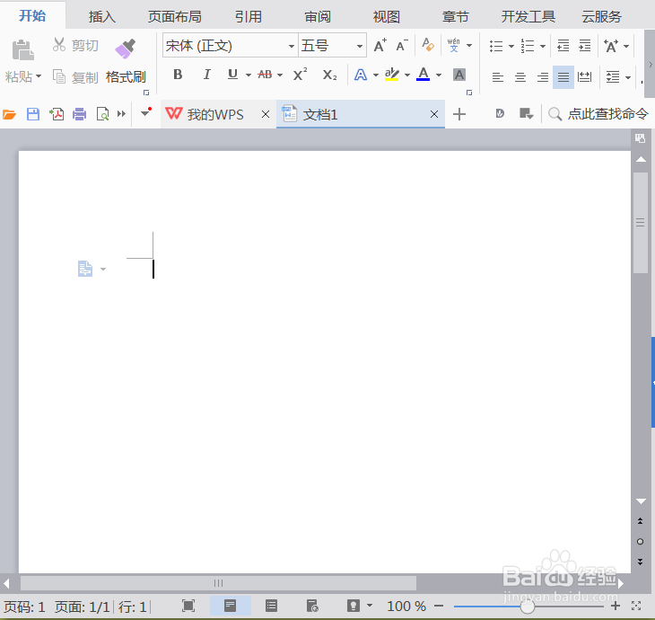Open the font dialog launcher corner

[469, 93]
